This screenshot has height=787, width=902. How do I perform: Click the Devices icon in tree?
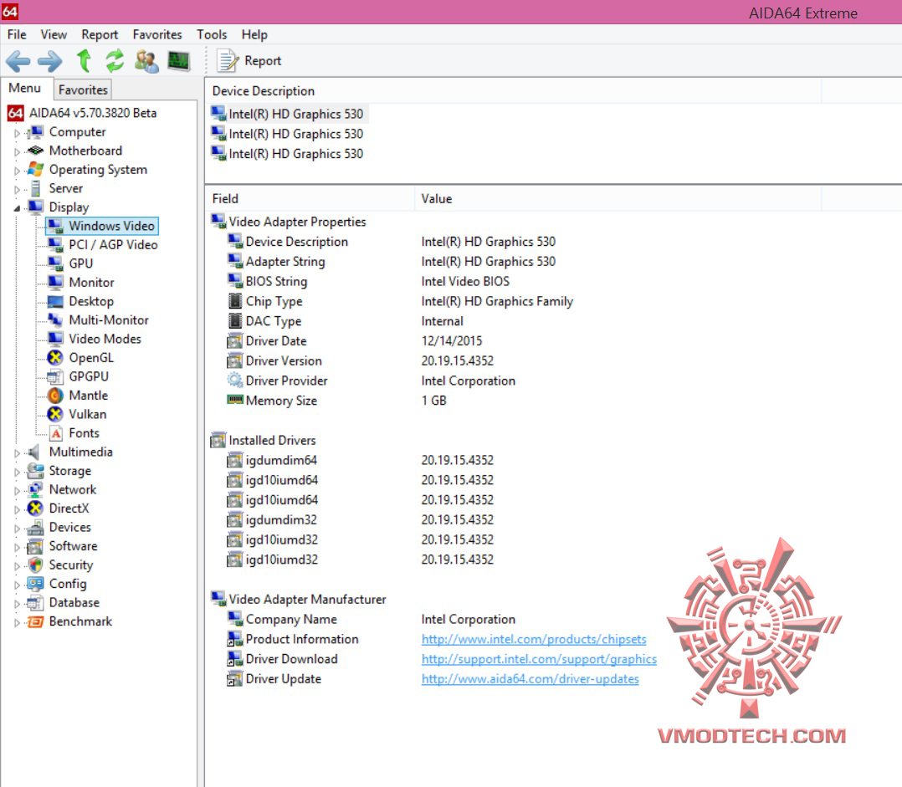point(36,527)
